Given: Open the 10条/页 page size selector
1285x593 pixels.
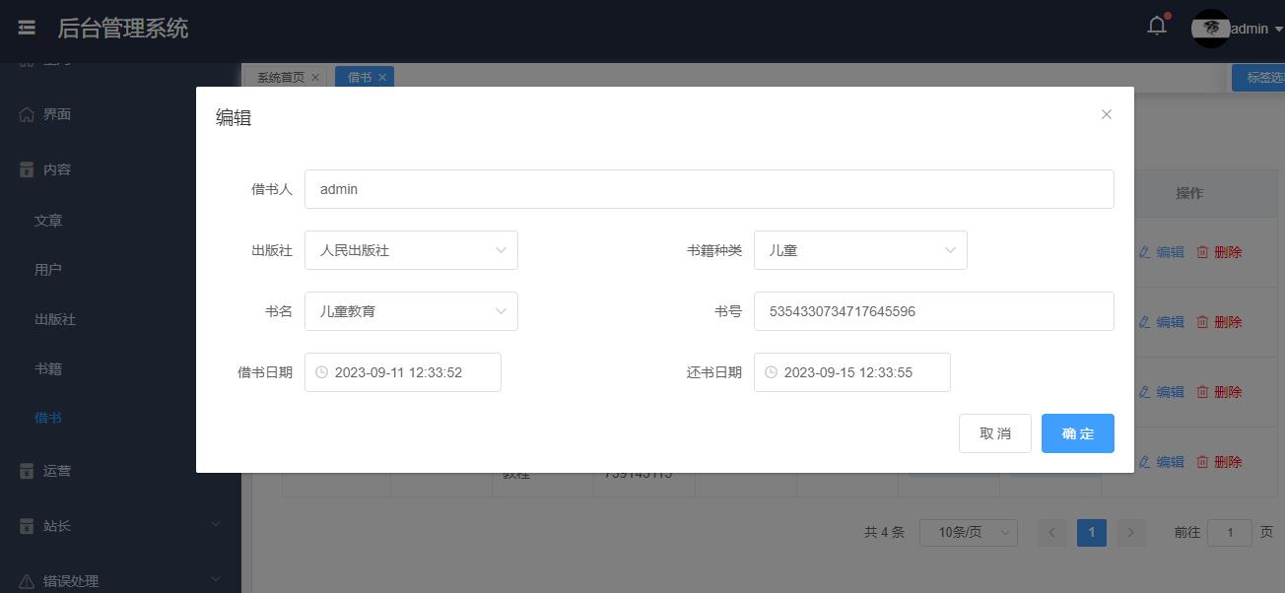Looking at the screenshot, I should [968, 532].
